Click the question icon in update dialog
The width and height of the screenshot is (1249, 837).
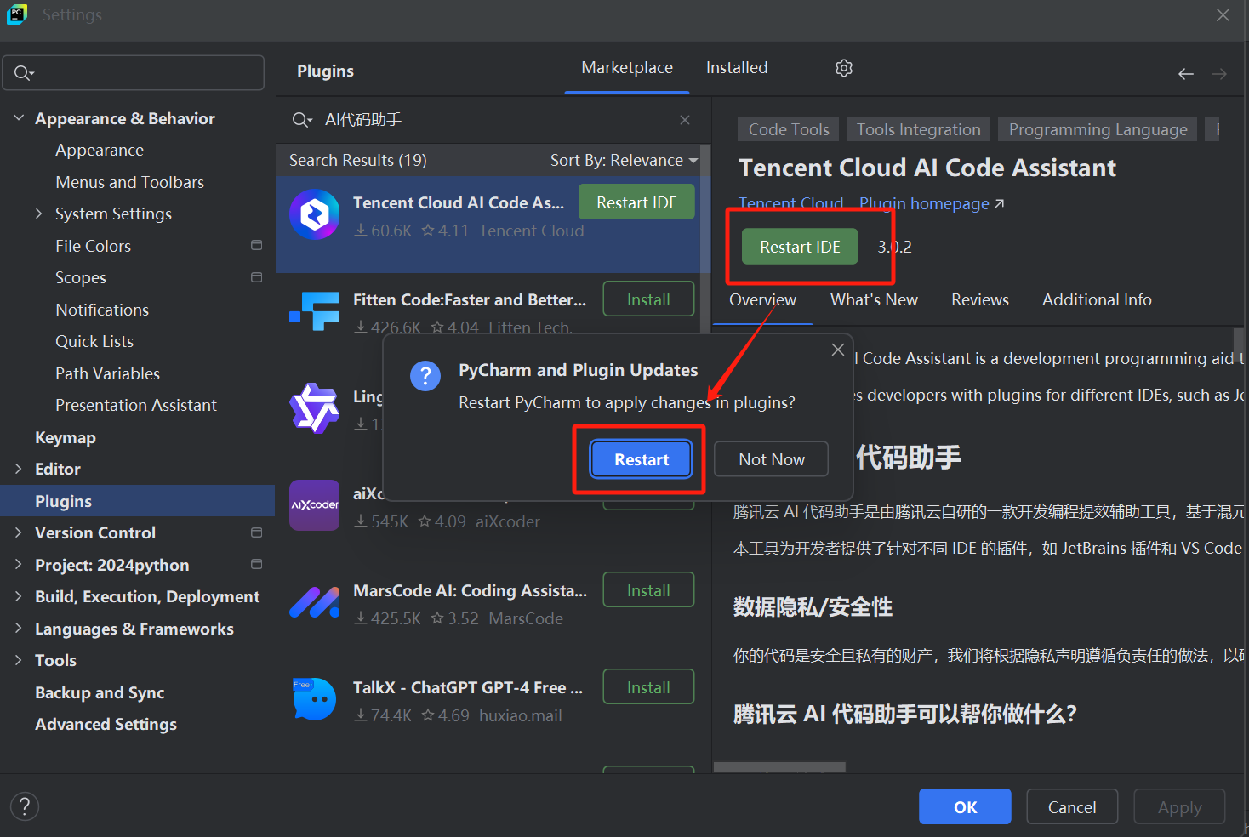coord(425,375)
